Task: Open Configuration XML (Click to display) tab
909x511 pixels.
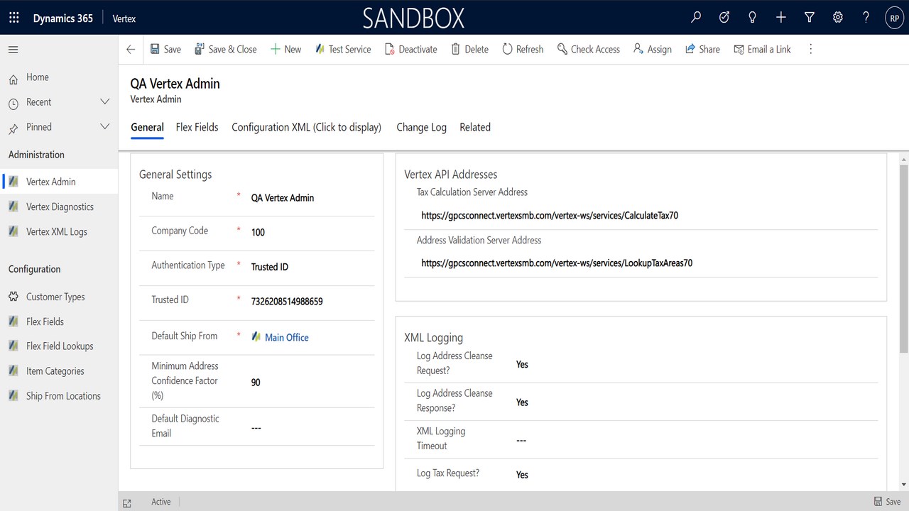Action: pos(306,128)
